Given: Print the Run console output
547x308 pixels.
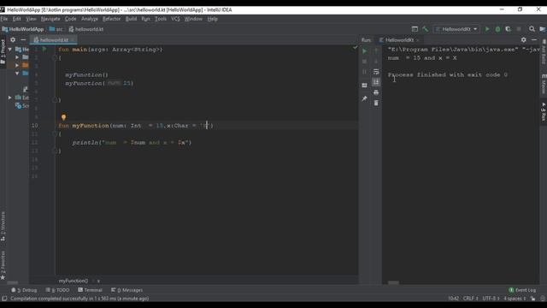Looking at the screenshot, I should pos(376,92).
